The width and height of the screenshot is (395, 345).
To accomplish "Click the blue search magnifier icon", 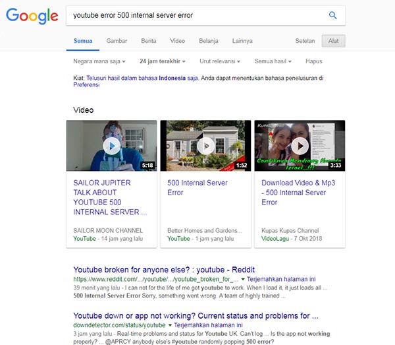I will pyautogui.click(x=332, y=15).
